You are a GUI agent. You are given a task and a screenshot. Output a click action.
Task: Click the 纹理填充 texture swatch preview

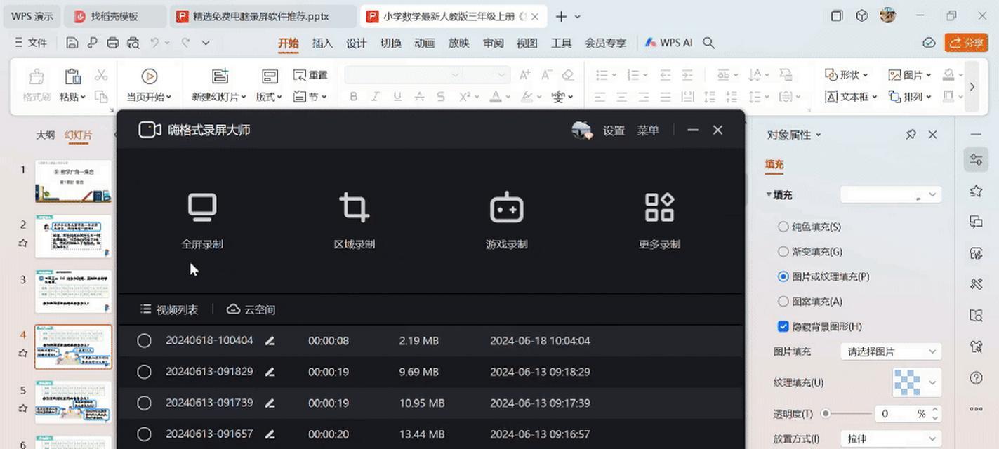(906, 382)
